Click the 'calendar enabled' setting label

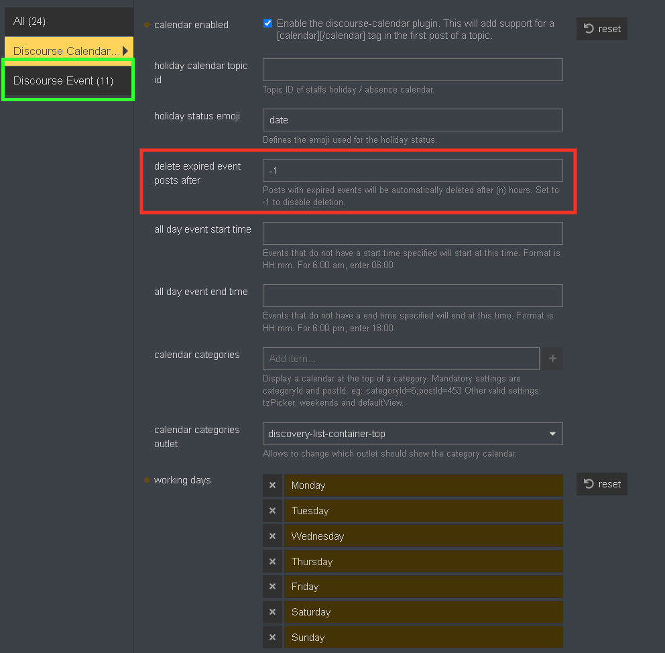(191, 25)
